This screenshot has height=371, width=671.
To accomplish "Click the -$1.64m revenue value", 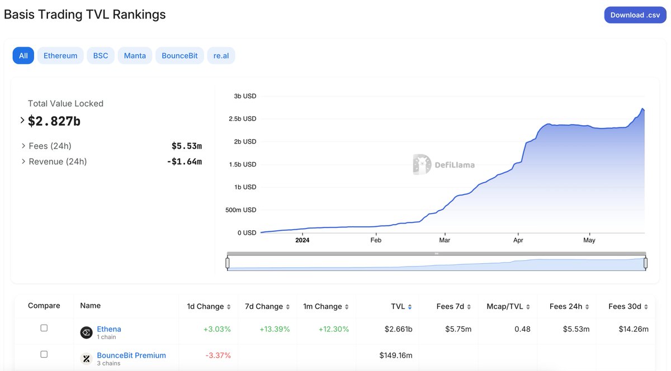I will 184,161.
